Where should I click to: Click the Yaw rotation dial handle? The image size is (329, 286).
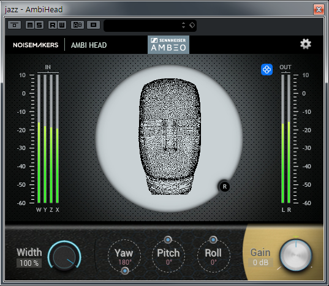[125, 271]
